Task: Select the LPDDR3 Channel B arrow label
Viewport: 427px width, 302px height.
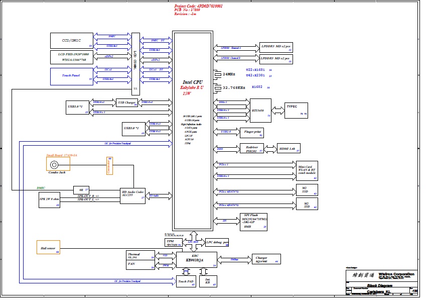Action: pyautogui.click(x=230, y=58)
